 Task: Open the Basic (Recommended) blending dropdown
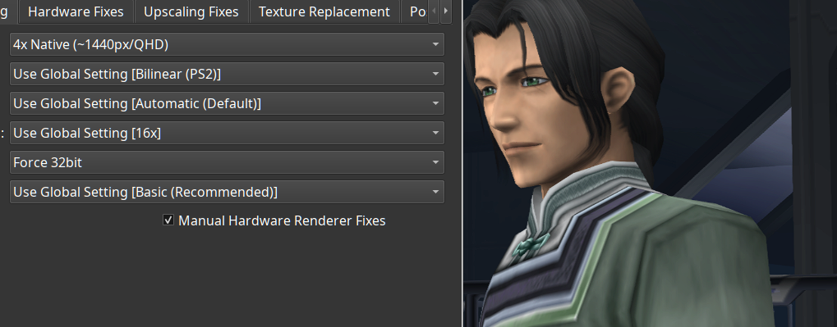227,192
